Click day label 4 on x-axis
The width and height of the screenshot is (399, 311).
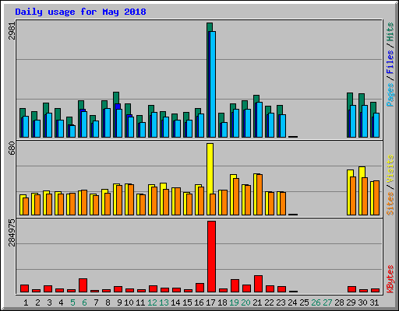pos(61,302)
